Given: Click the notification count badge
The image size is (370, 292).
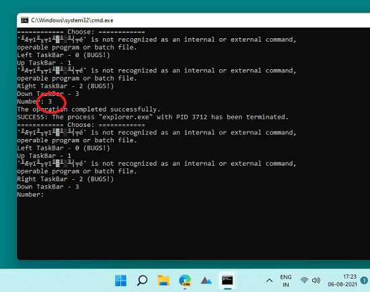Looking at the screenshot, I should point(364,280).
